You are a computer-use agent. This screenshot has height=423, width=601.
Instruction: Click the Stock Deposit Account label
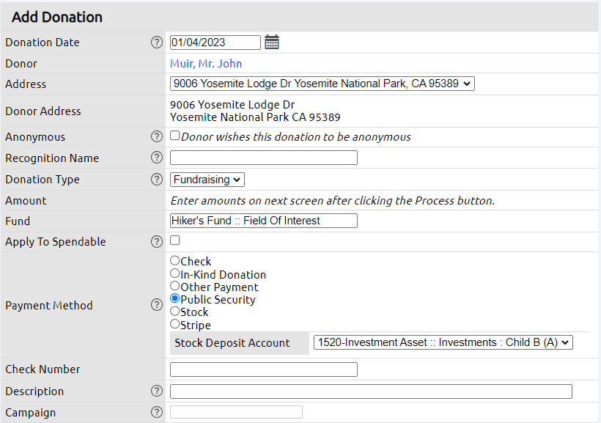click(232, 343)
